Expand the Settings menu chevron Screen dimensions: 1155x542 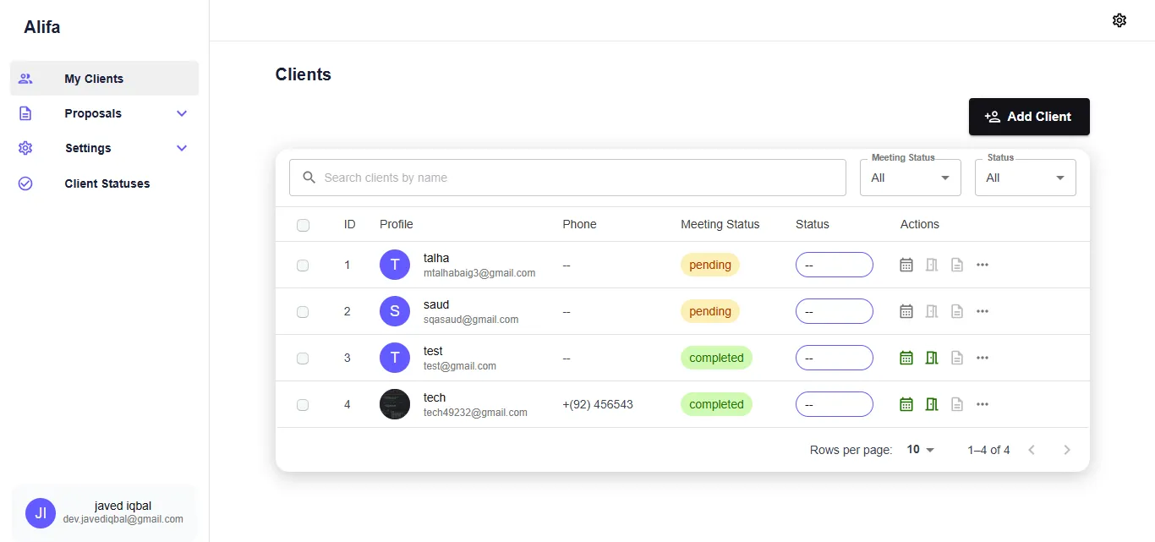coord(182,148)
